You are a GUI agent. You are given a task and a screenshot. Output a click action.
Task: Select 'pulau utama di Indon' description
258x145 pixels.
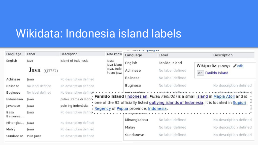pyautogui.click(x=77, y=99)
